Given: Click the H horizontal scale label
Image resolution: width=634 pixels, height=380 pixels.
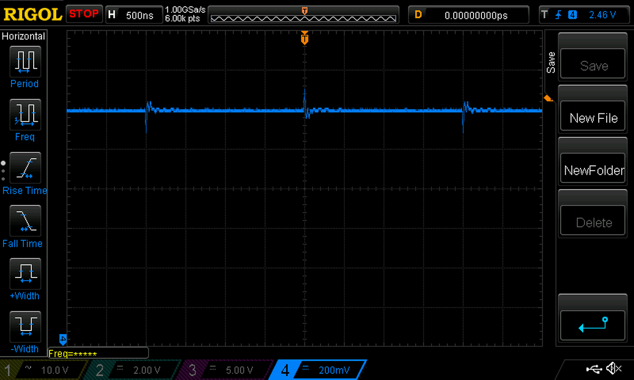Looking at the screenshot, I should click(111, 15).
